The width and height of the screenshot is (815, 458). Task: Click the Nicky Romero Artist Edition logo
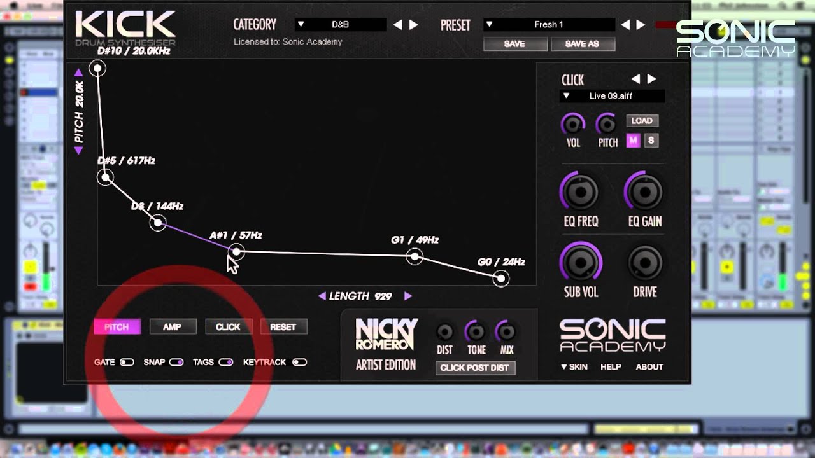(386, 344)
